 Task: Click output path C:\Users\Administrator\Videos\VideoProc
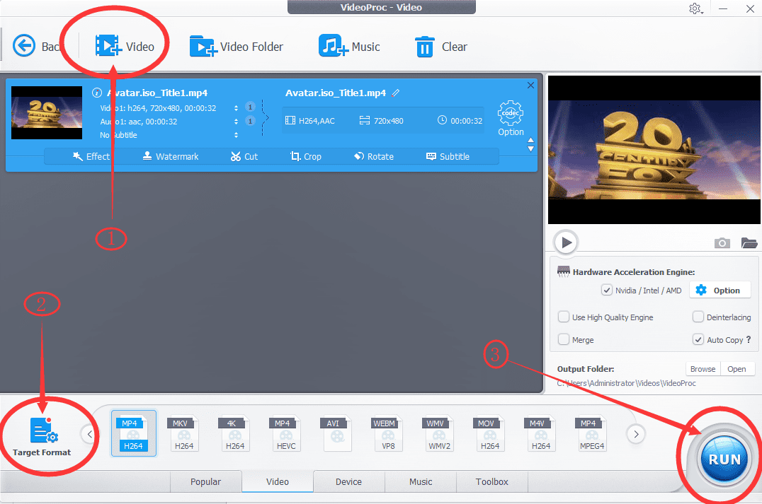click(x=627, y=383)
